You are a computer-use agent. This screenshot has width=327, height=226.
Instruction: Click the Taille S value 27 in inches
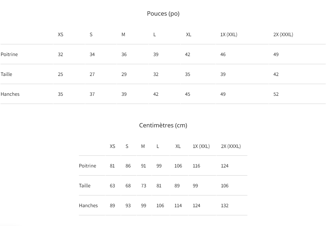pos(92,75)
